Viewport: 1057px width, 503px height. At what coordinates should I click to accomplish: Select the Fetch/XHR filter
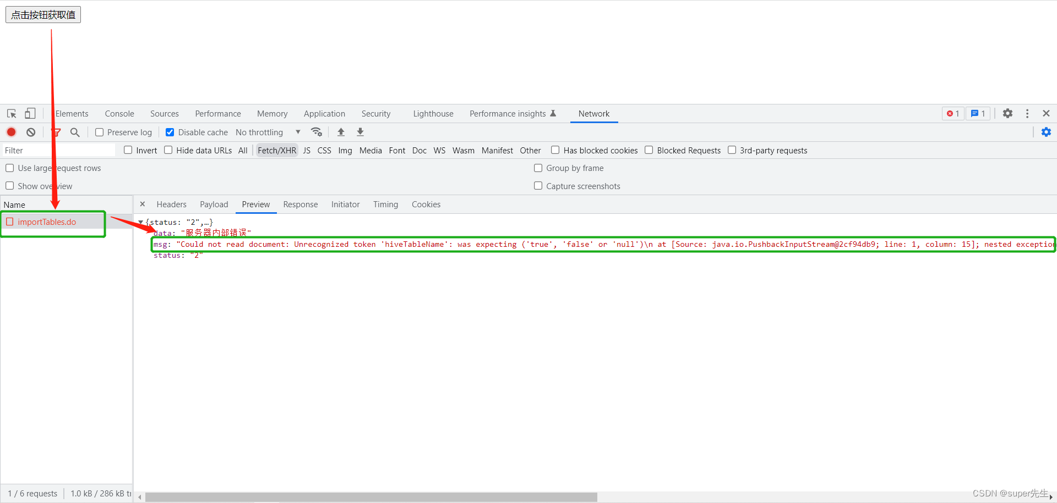(x=277, y=150)
